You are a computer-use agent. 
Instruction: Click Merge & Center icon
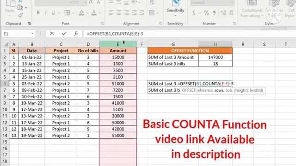coord(152,13)
